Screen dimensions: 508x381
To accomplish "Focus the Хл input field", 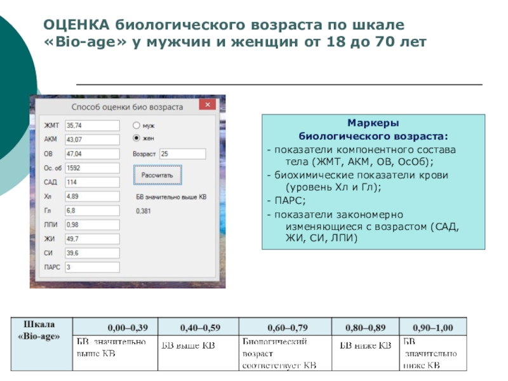I will click(92, 197).
